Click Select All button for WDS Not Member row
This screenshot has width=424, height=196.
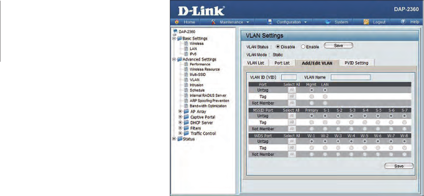291,154
